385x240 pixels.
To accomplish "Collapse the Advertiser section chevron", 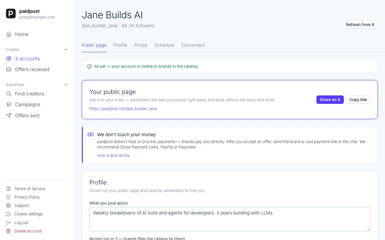I will click(x=66, y=85).
